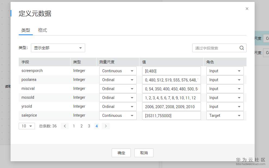Click the 确定 confirm button
269x168 pixels.
(x=121, y=153)
